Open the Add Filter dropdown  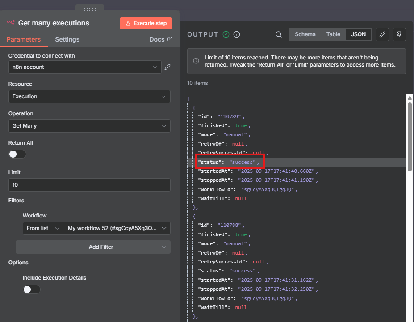[x=93, y=247]
